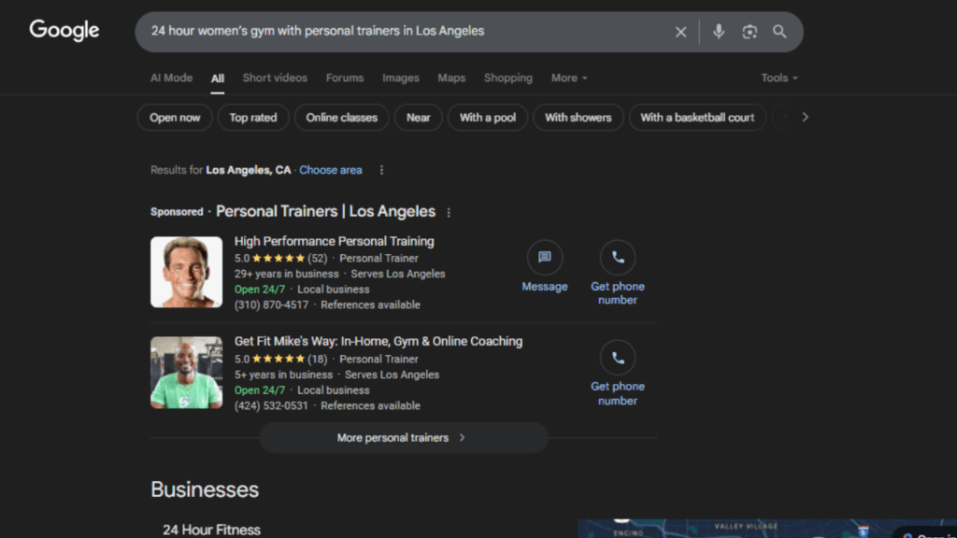Screen dimensions: 957x538
Task: Click High Performance Personal Training photo
Action: [x=186, y=272]
